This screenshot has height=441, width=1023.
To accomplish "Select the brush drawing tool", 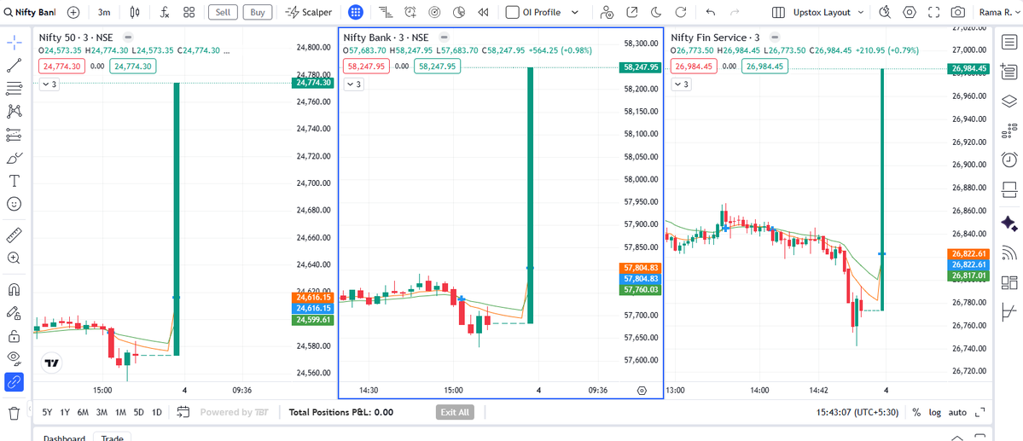I will coord(15,158).
